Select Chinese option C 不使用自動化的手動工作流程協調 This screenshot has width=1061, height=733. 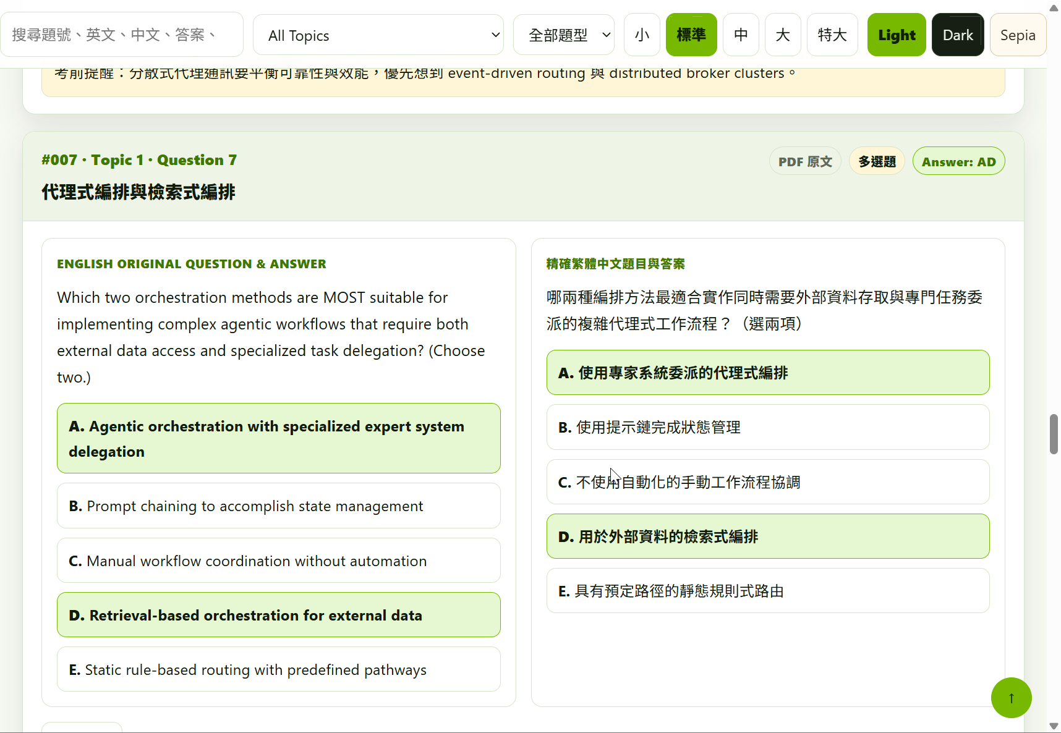click(x=768, y=481)
